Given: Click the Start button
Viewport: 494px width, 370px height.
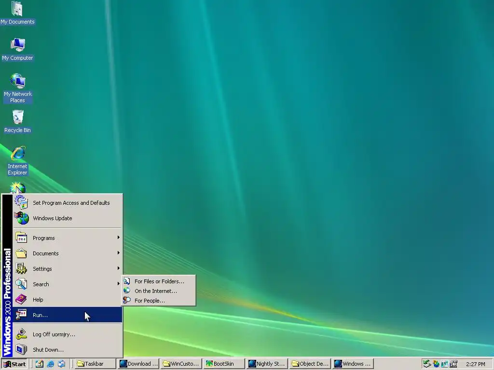Looking at the screenshot, I should coord(14,364).
